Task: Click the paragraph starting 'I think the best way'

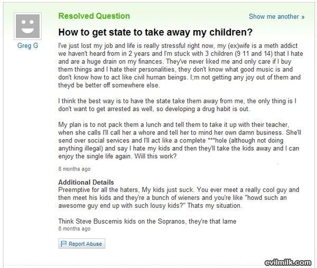Action: tap(178, 105)
